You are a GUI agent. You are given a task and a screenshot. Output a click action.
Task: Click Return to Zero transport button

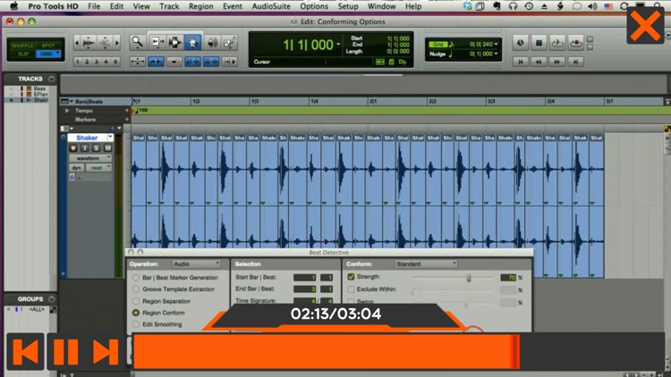coord(521,62)
